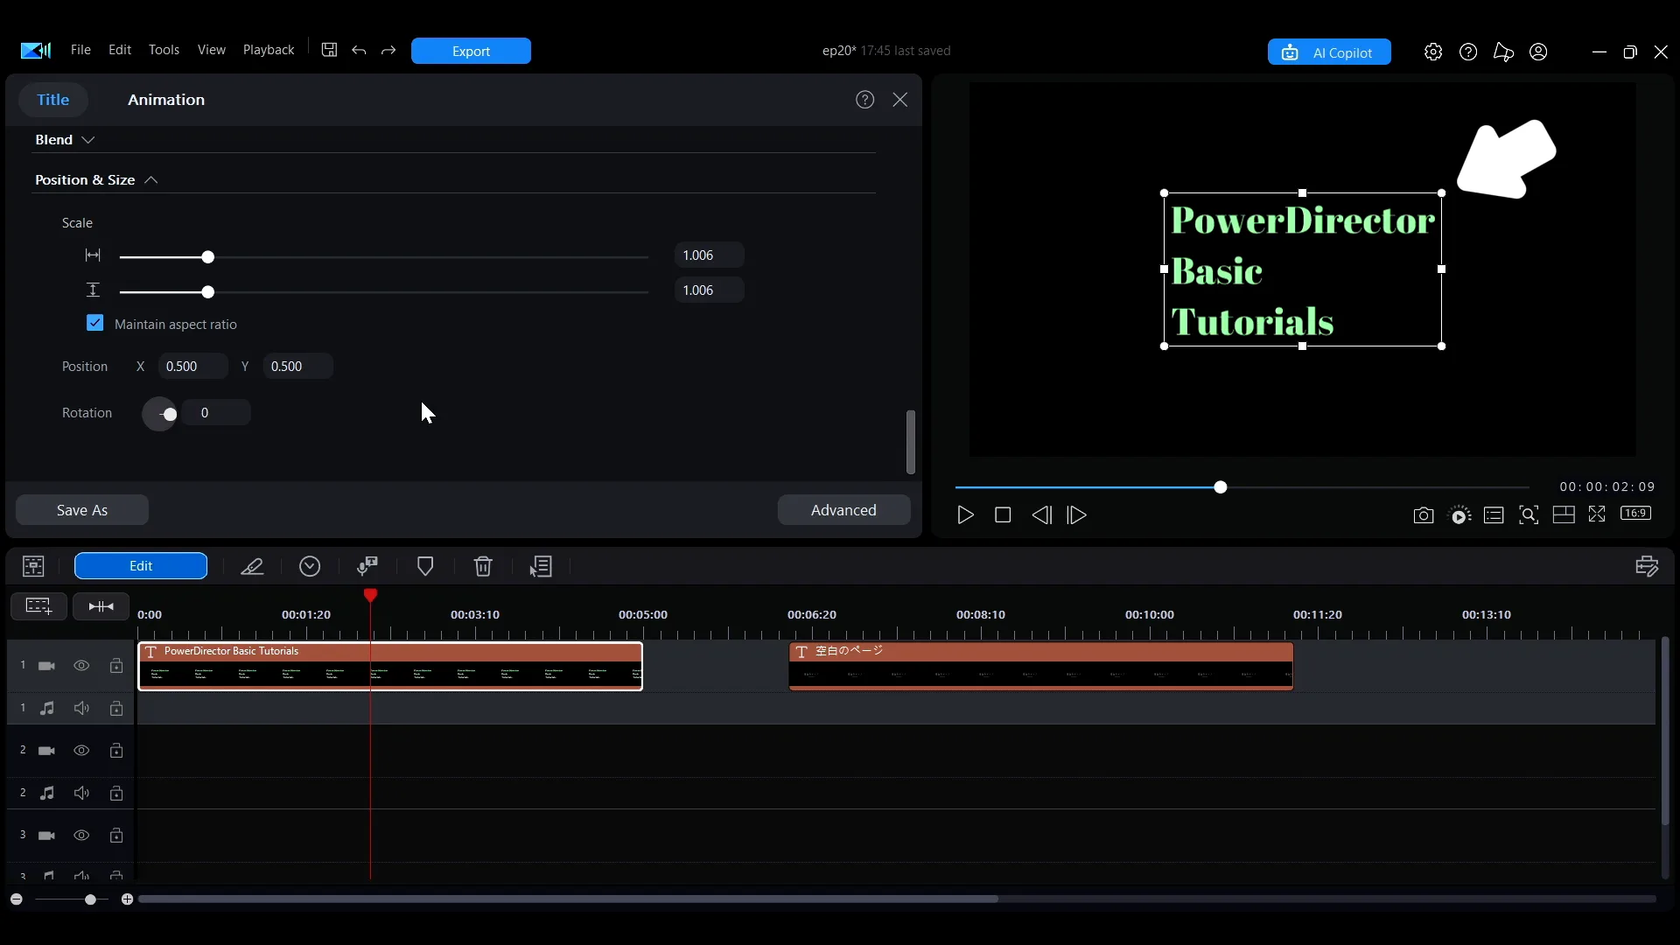The height and width of the screenshot is (945, 1680).
Task: Click the fit timeline to window icon
Action: [x=101, y=606]
